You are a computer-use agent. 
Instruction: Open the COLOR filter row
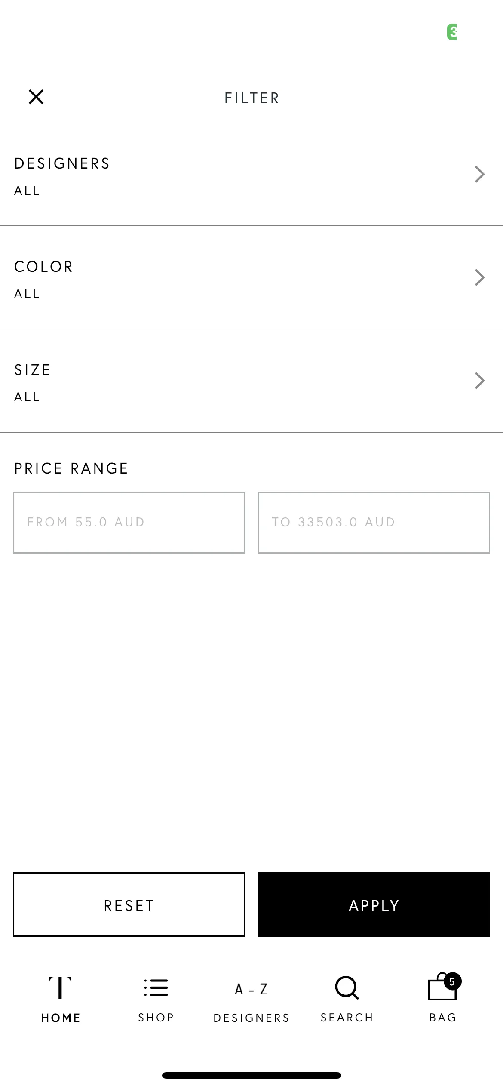click(x=252, y=278)
